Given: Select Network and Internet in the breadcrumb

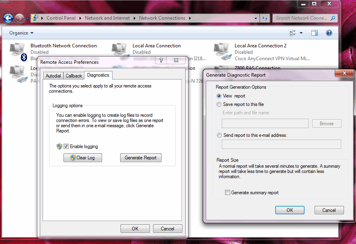Looking at the screenshot, I should tap(107, 18).
